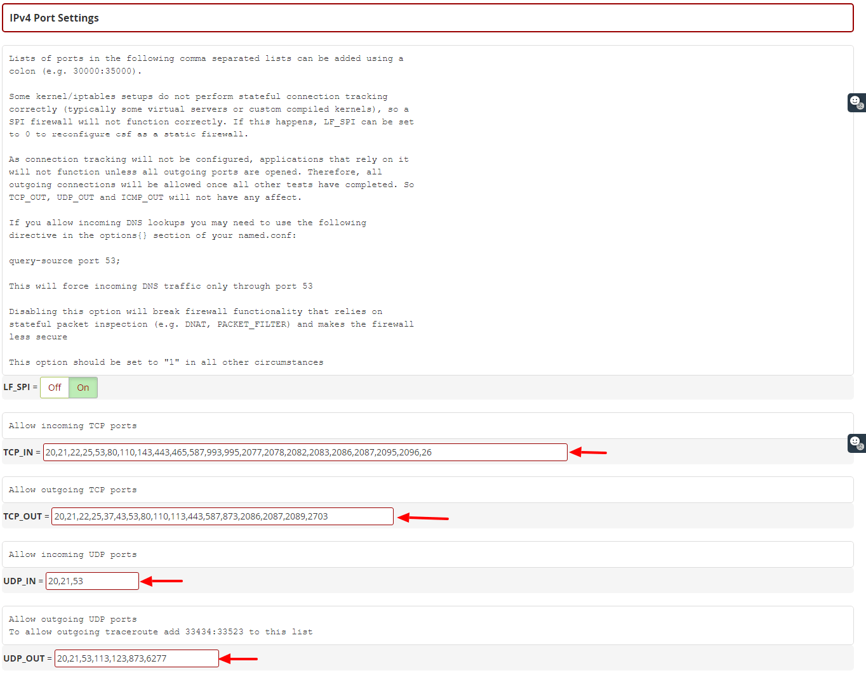Click the LF_SPI label
Viewport: 866px width, 673px height.
17,387
